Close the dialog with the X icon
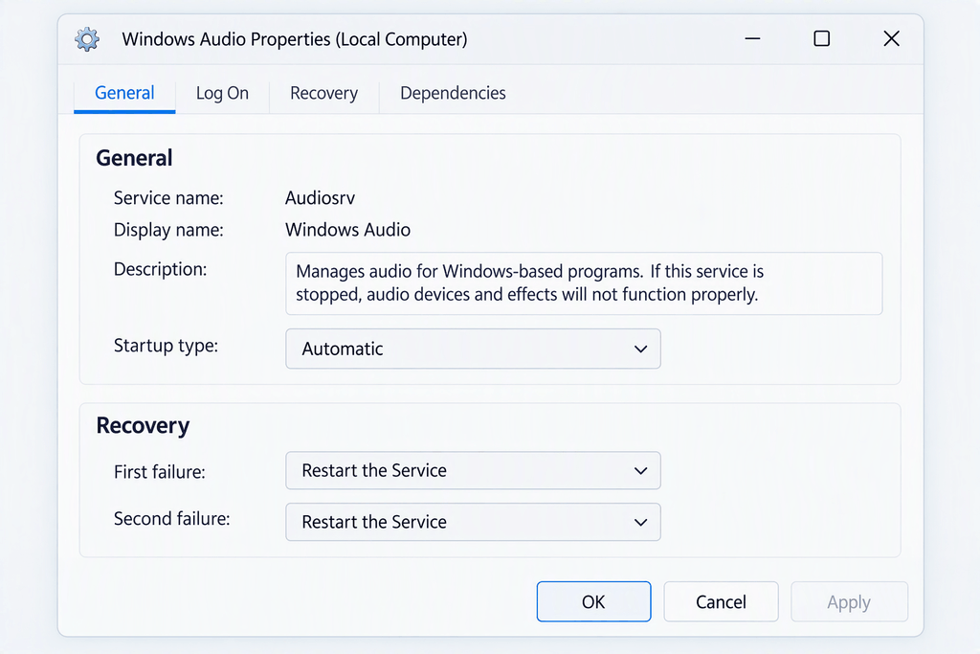980x654 pixels. coord(891,38)
